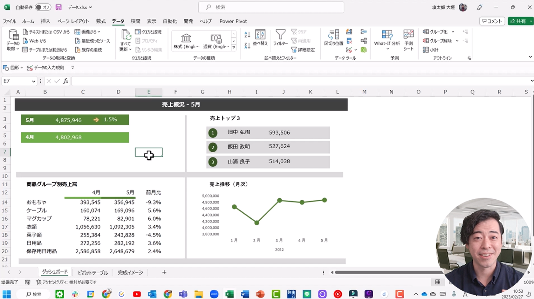Viewport: 534px width, 299px height.
Task: Click アクセシビリティ: 検討が必要です status
Action: click(66, 282)
